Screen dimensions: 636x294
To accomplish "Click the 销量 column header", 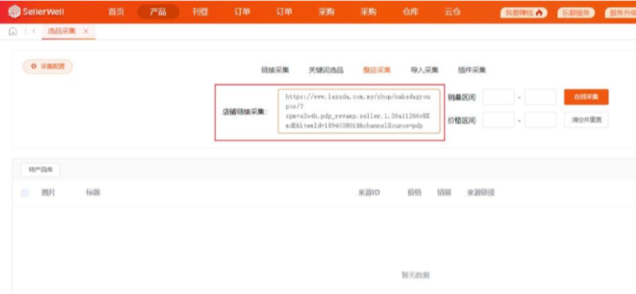I will (x=443, y=193).
